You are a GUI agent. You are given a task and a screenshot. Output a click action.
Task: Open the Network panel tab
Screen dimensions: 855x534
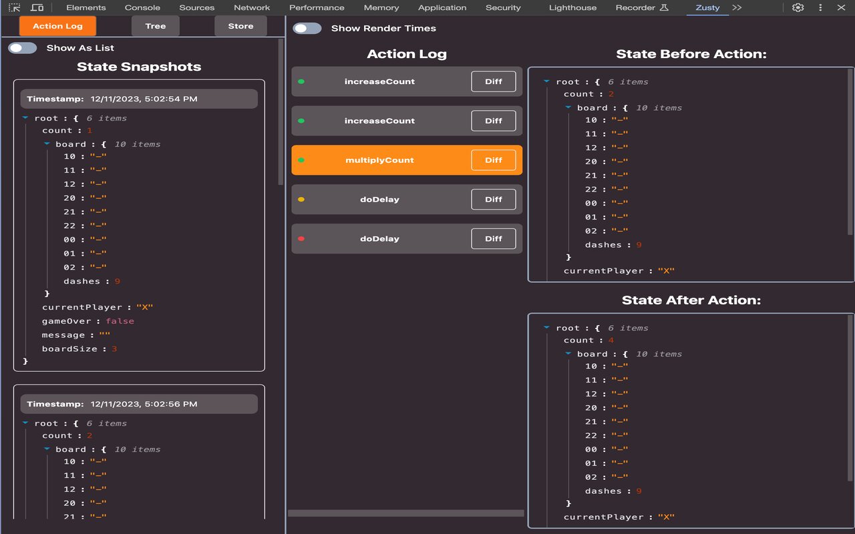point(252,7)
